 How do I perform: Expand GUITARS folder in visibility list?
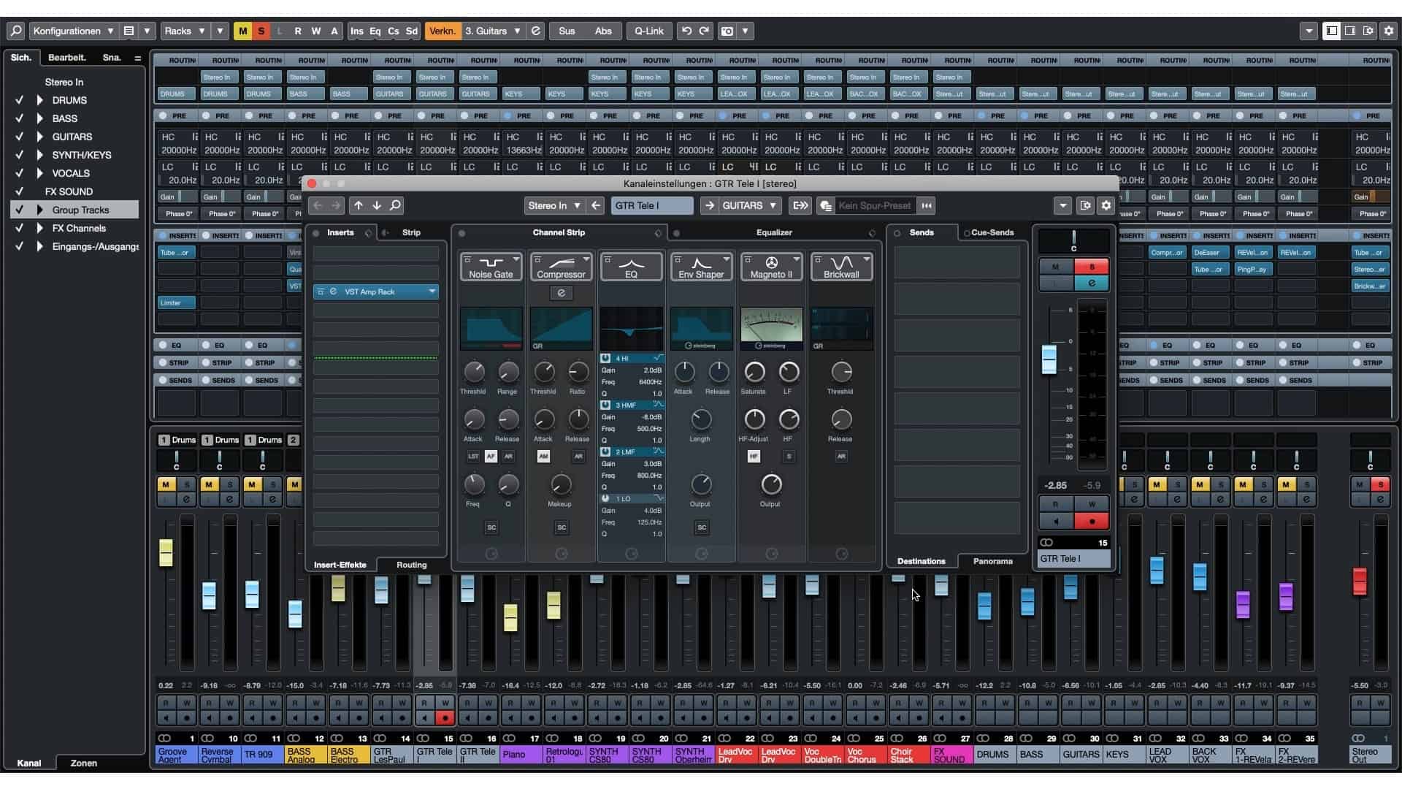pyautogui.click(x=39, y=137)
